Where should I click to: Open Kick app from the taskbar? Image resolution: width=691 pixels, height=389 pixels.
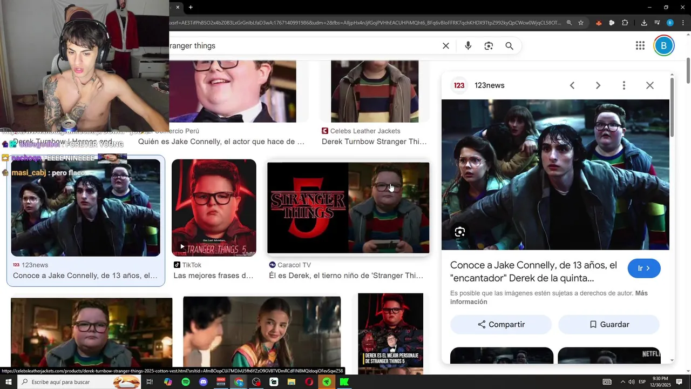click(344, 382)
